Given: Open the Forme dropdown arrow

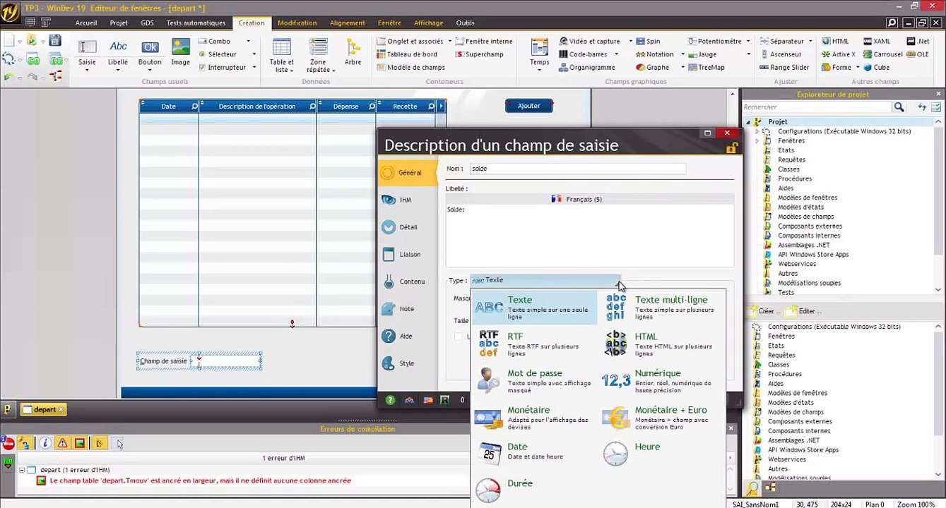Looking at the screenshot, I should [858, 68].
